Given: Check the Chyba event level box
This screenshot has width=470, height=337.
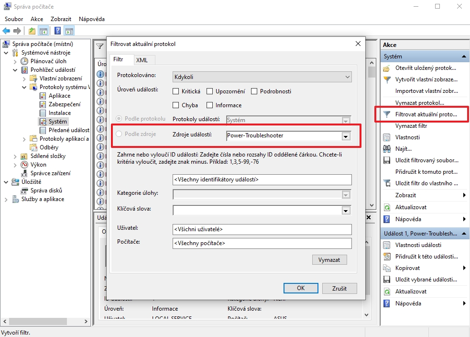Looking at the screenshot, I should tap(176, 105).
